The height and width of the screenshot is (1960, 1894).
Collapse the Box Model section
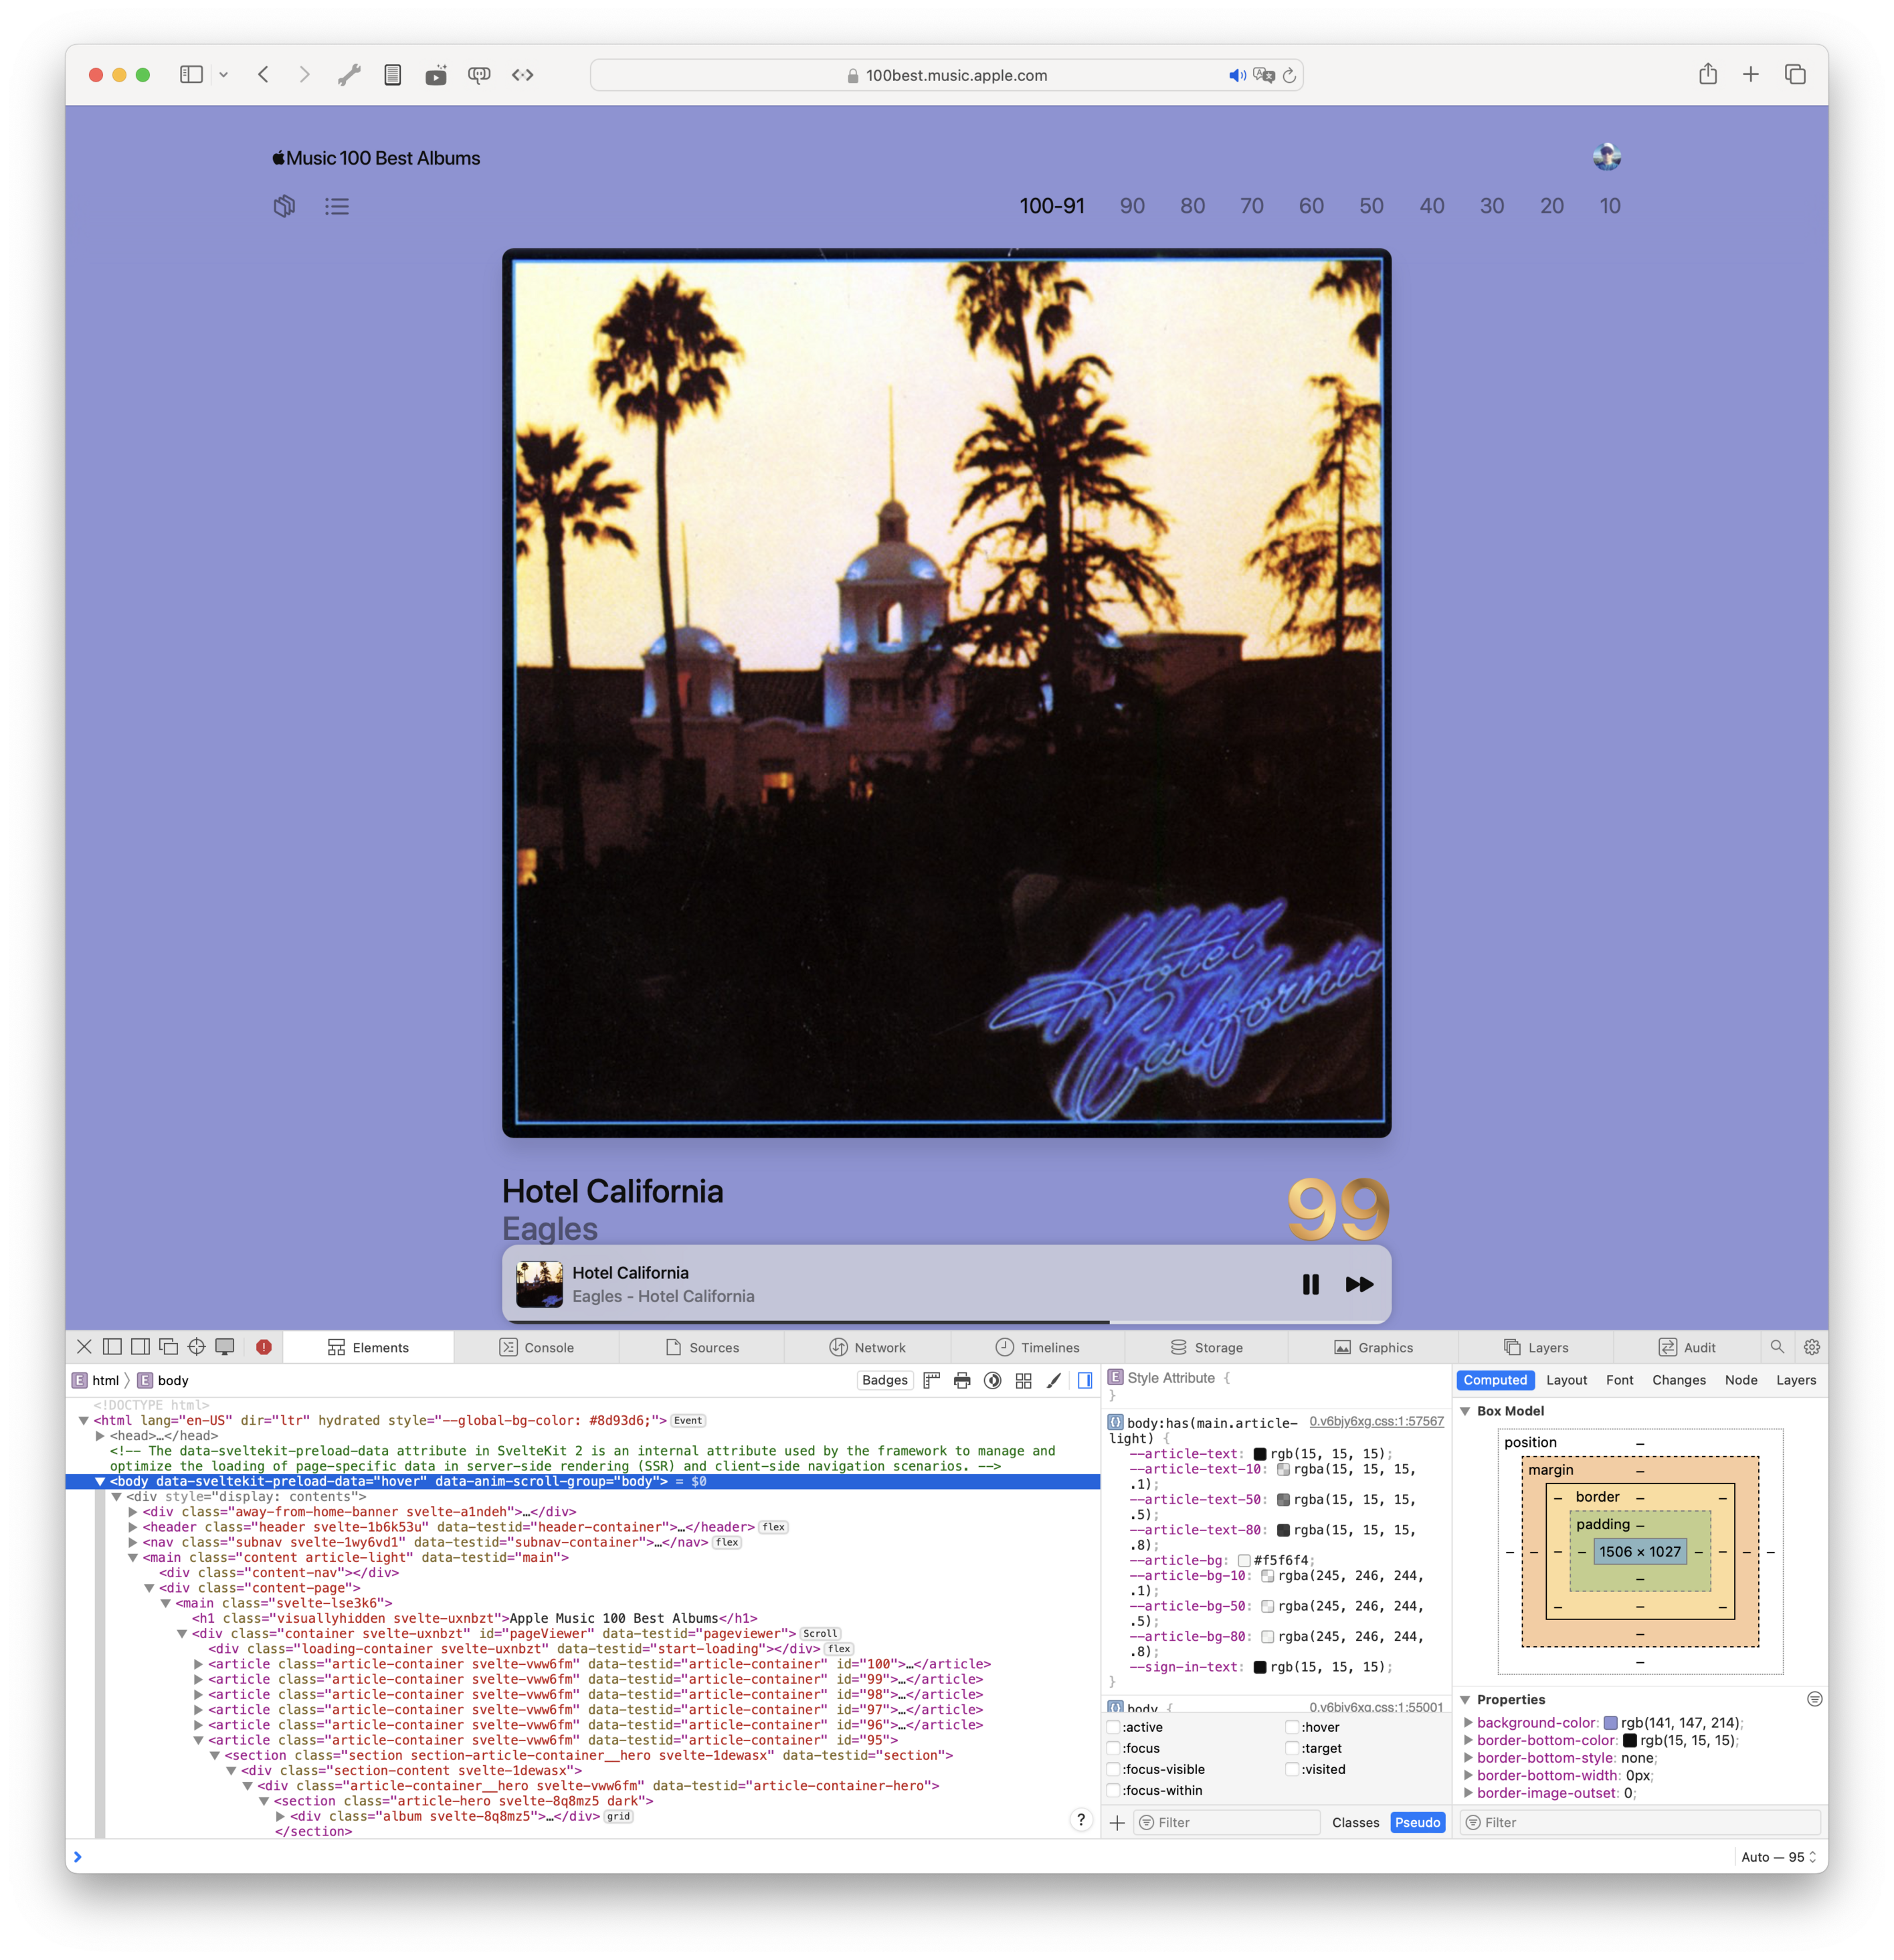1465,1411
